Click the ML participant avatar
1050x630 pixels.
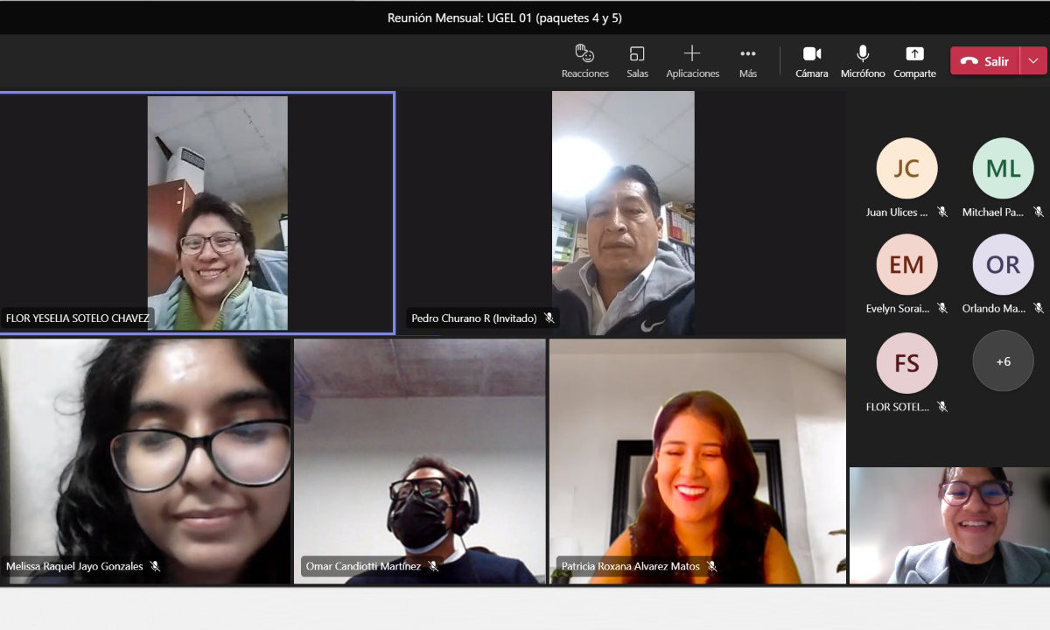click(x=1003, y=168)
